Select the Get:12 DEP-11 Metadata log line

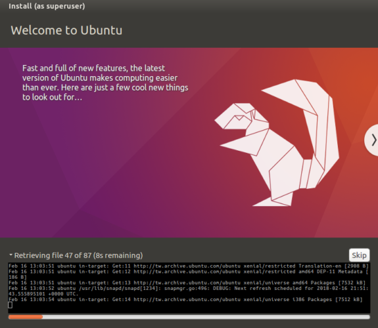click(x=188, y=272)
